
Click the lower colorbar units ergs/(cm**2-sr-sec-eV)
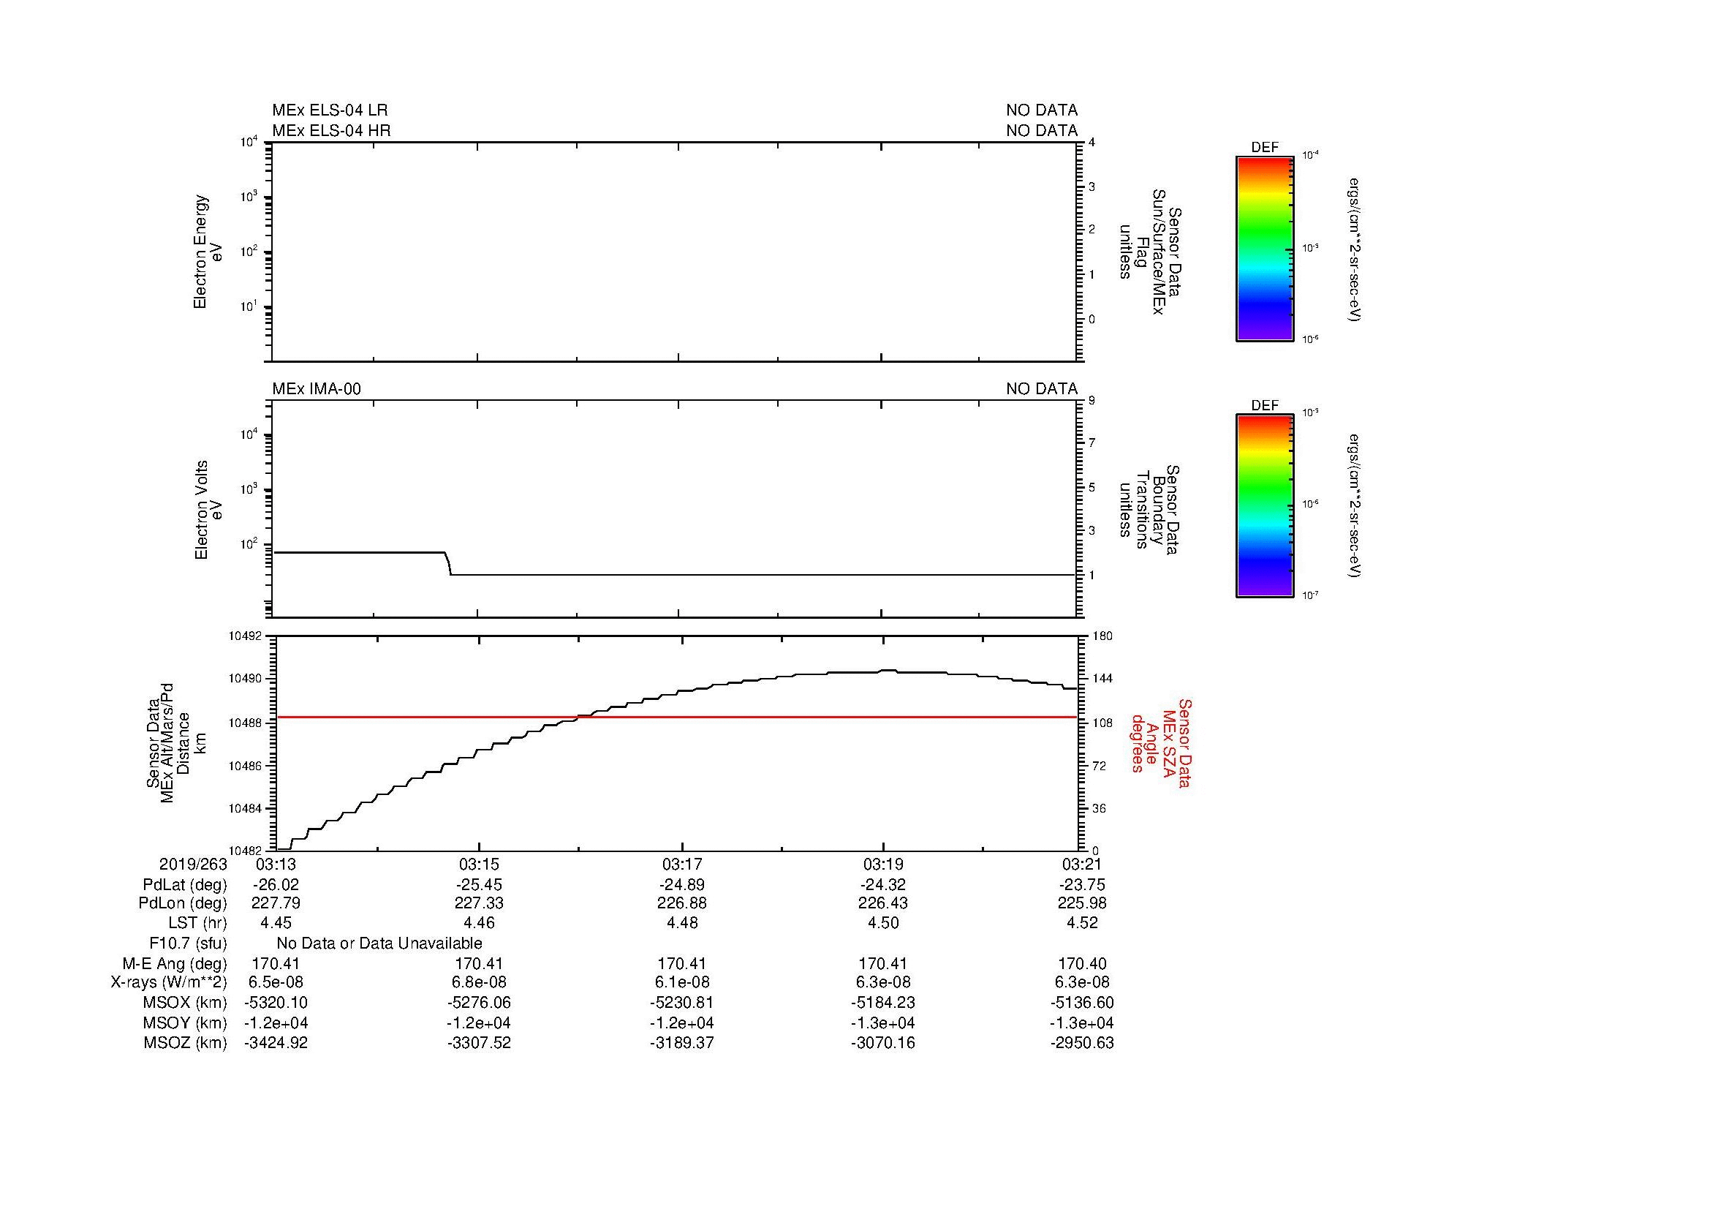(x=1355, y=506)
